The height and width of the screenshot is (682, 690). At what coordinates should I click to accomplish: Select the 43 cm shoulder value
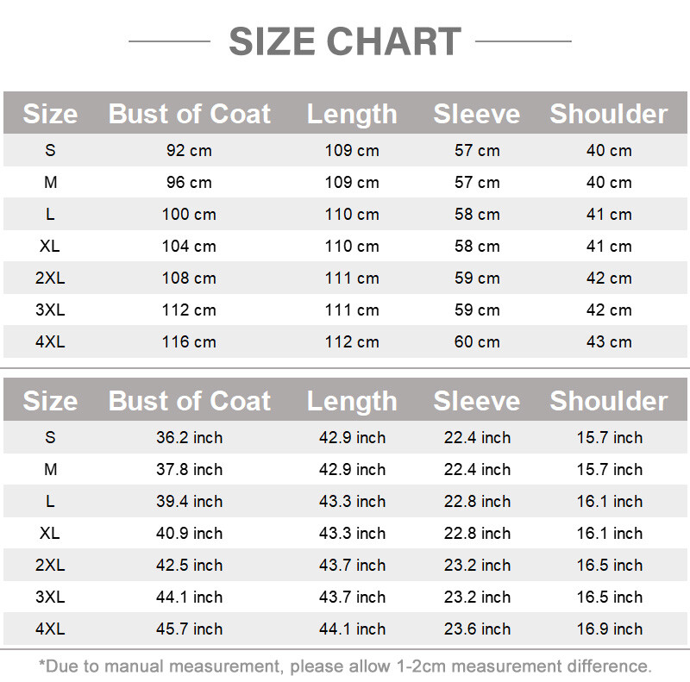pyautogui.click(x=609, y=342)
